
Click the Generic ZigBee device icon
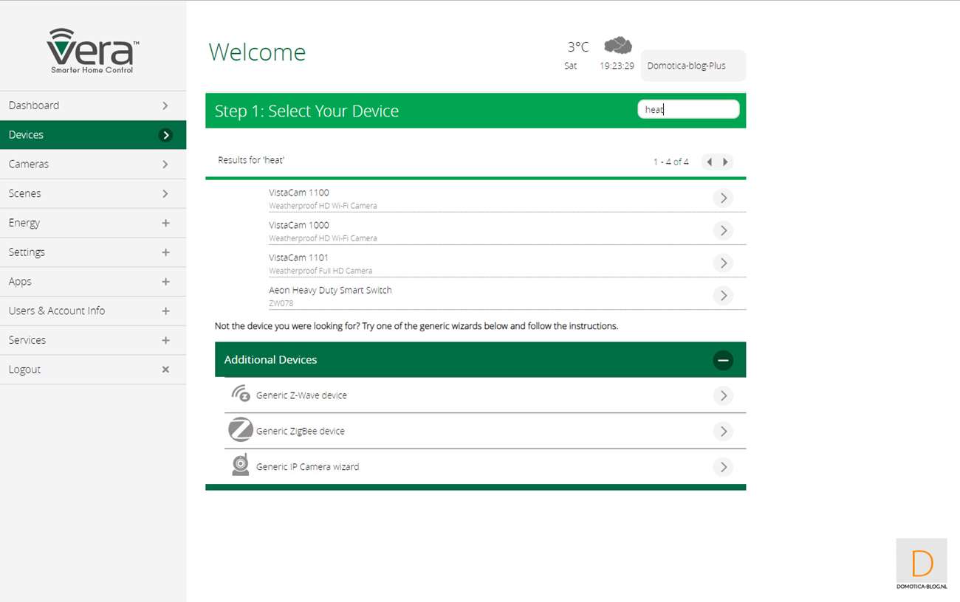[241, 429]
